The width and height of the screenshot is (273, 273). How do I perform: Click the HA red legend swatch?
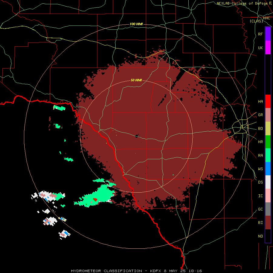pos(268,101)
